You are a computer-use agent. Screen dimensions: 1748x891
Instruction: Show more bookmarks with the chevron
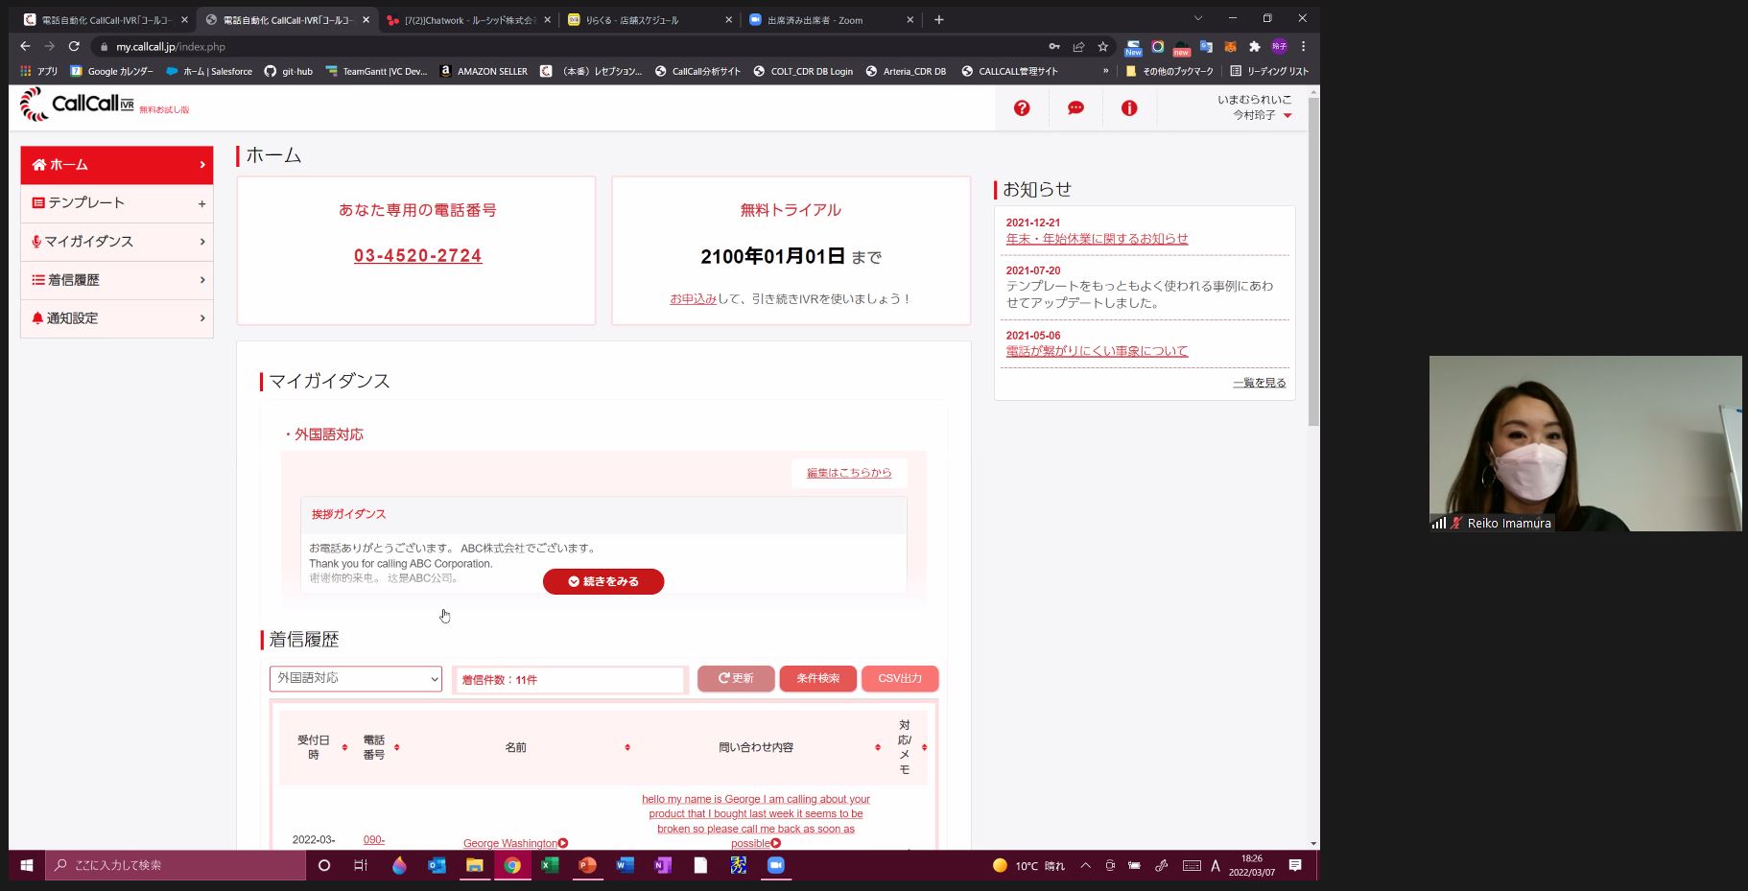[x=1105, y=71]
